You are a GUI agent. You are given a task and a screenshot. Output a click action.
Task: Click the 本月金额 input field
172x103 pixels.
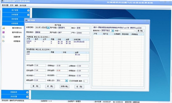[40, 65]
